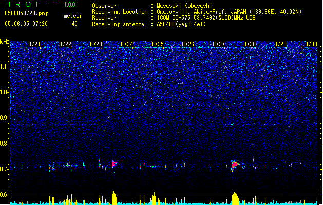Viewport: 323px width, 205px height.
Task: Click the 0728 time marker
Action: (x=250, y=44)
